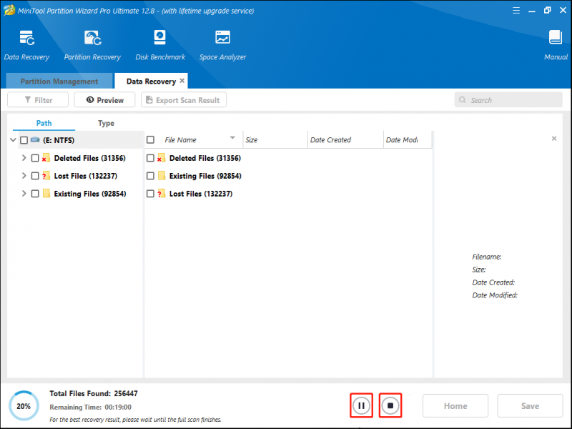Stop the running scan
Viewport: 572px width, 429px height.
point(390,405)
